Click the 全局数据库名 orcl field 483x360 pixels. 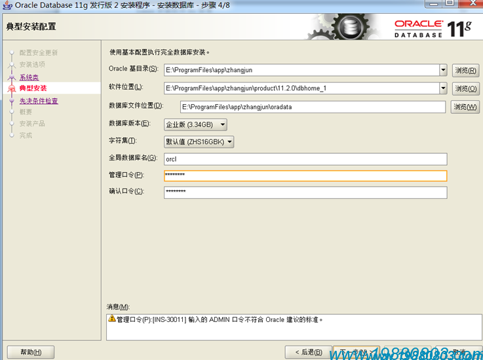pos(305,159)
